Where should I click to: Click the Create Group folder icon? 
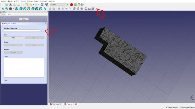coord(54,9)
